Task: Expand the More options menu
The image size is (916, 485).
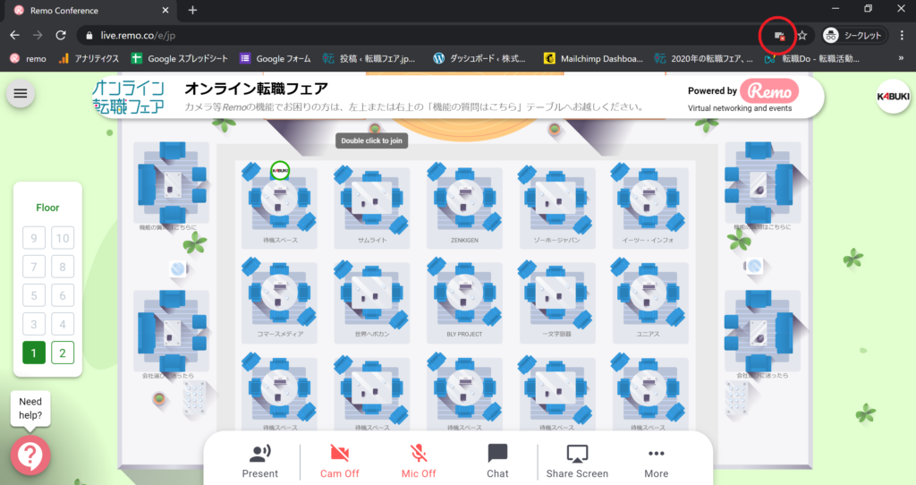Action: click(x=656, y=462)
